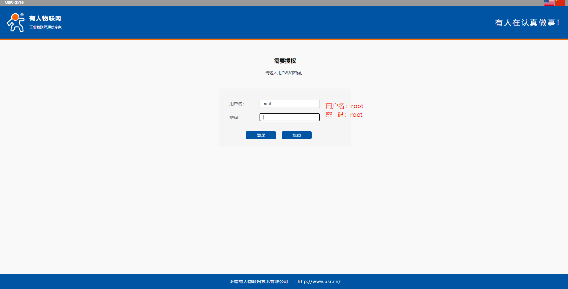Switch language using the China flag icon
The height and width of the screenshot is (289, 568).
pyautogui.click(x=560, y=2)
